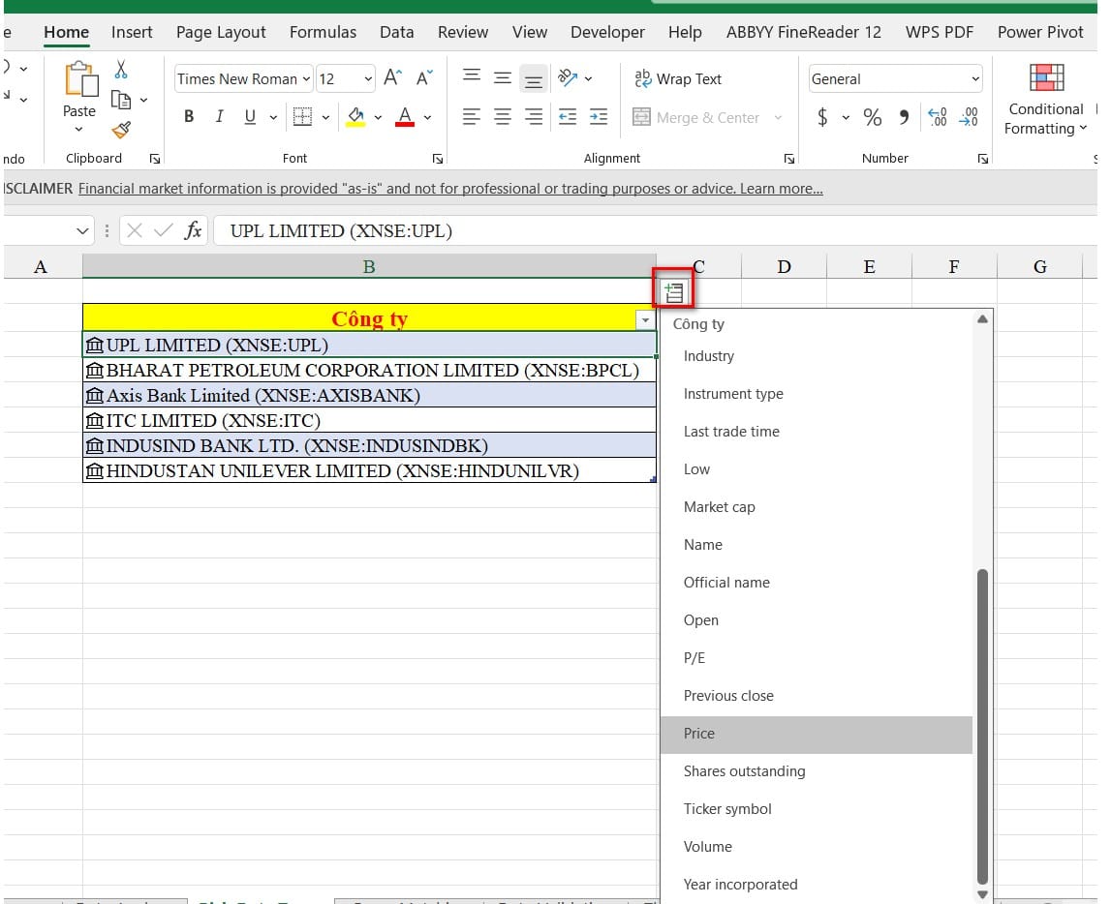Toggle Italic formatting

pos(219,117)
